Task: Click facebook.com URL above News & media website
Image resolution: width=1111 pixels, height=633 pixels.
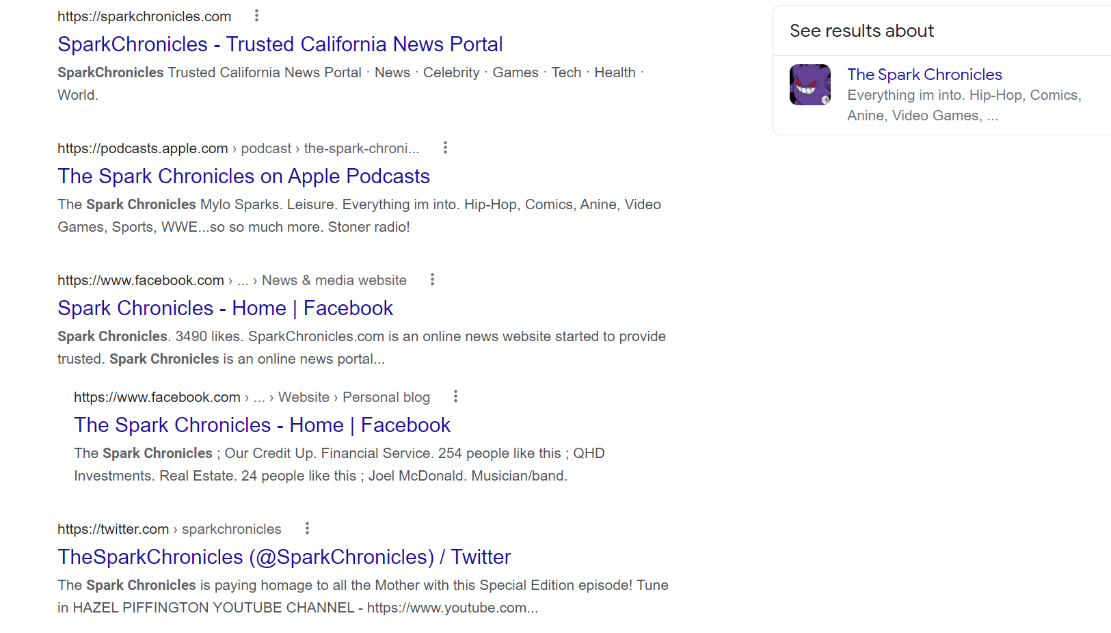Action: tap(232, 280)
